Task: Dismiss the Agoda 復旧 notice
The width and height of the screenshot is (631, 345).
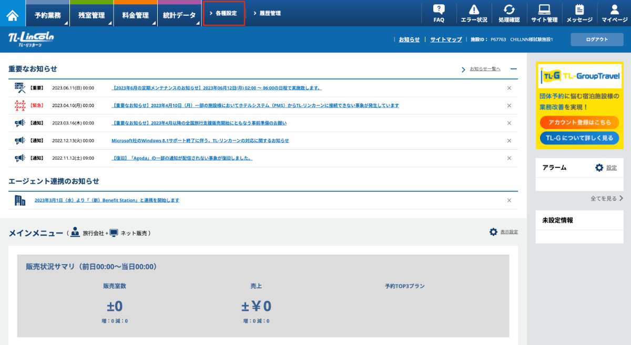Action: coord(509,158)
